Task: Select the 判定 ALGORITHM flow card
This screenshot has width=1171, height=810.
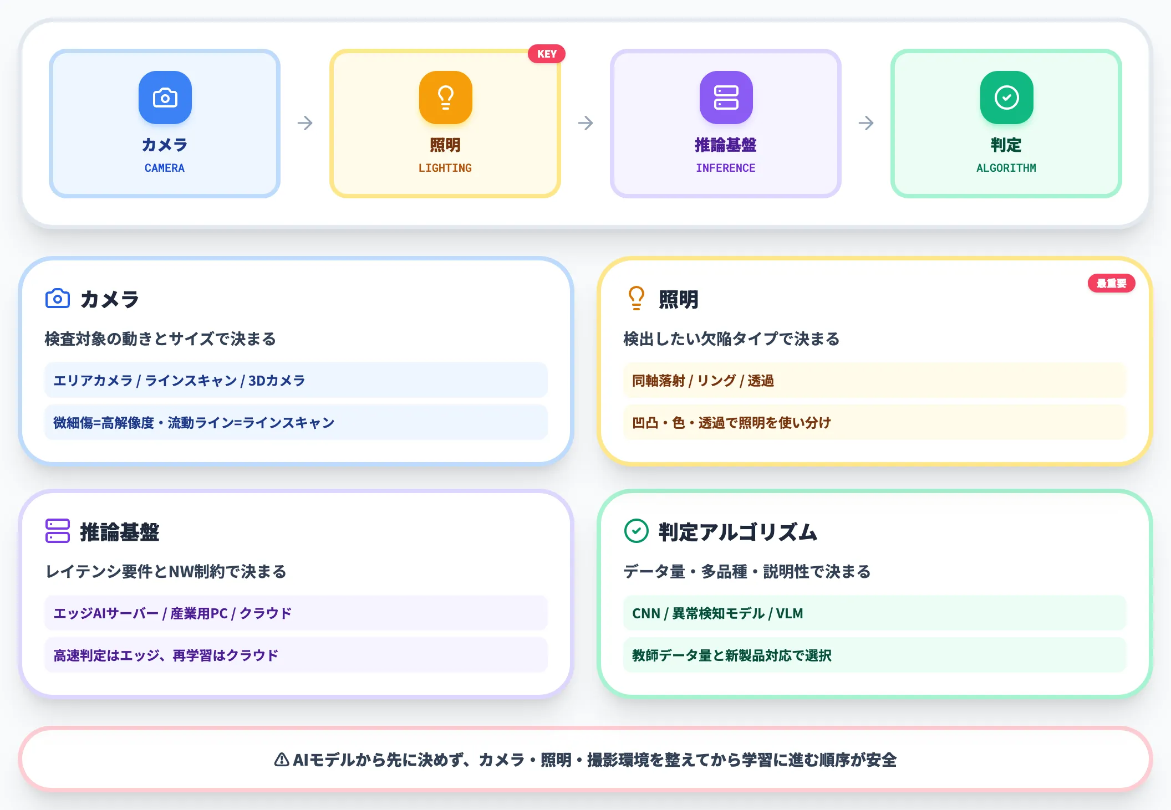Action: 1006,124
